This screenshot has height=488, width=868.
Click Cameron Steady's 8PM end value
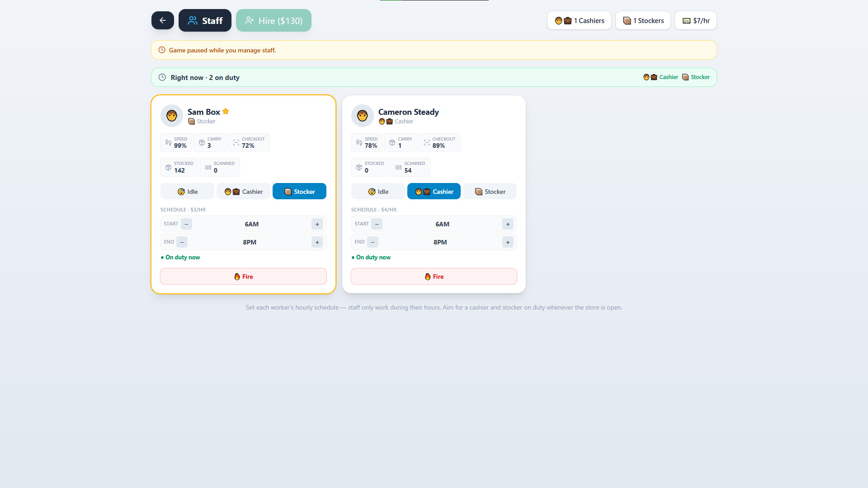(440, 242)
